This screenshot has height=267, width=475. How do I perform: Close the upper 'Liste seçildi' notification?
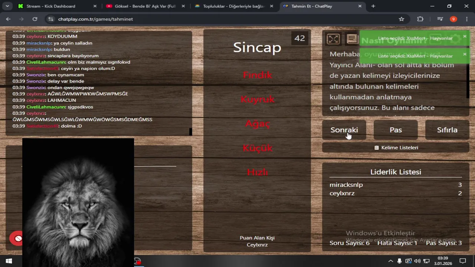tap(465, 36)
